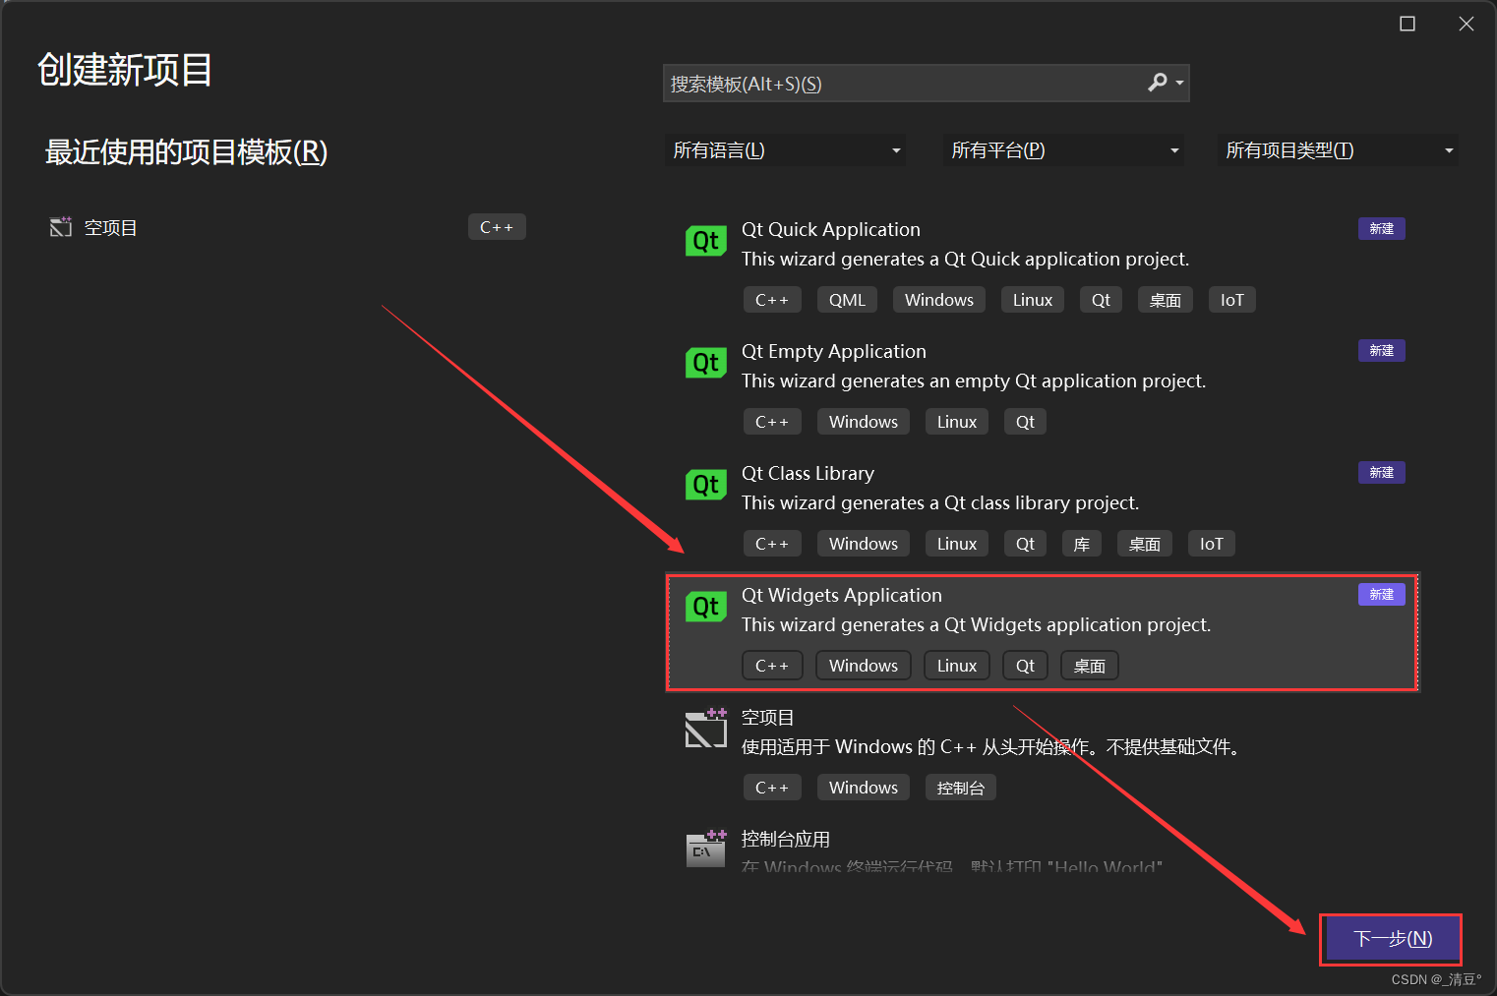The height and width of the screenshot is (996, 1497).
Task: Click the 库 tag under Qt Class Library
Action: click(1082, 544)
